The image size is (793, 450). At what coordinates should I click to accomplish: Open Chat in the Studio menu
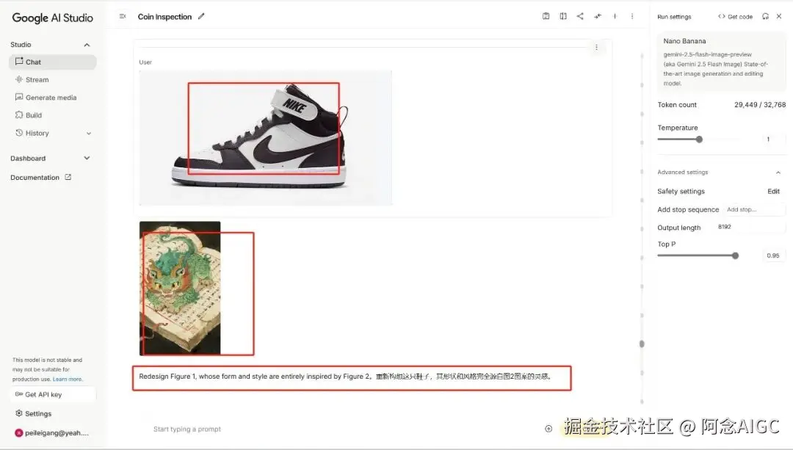(x=53, y=62)
